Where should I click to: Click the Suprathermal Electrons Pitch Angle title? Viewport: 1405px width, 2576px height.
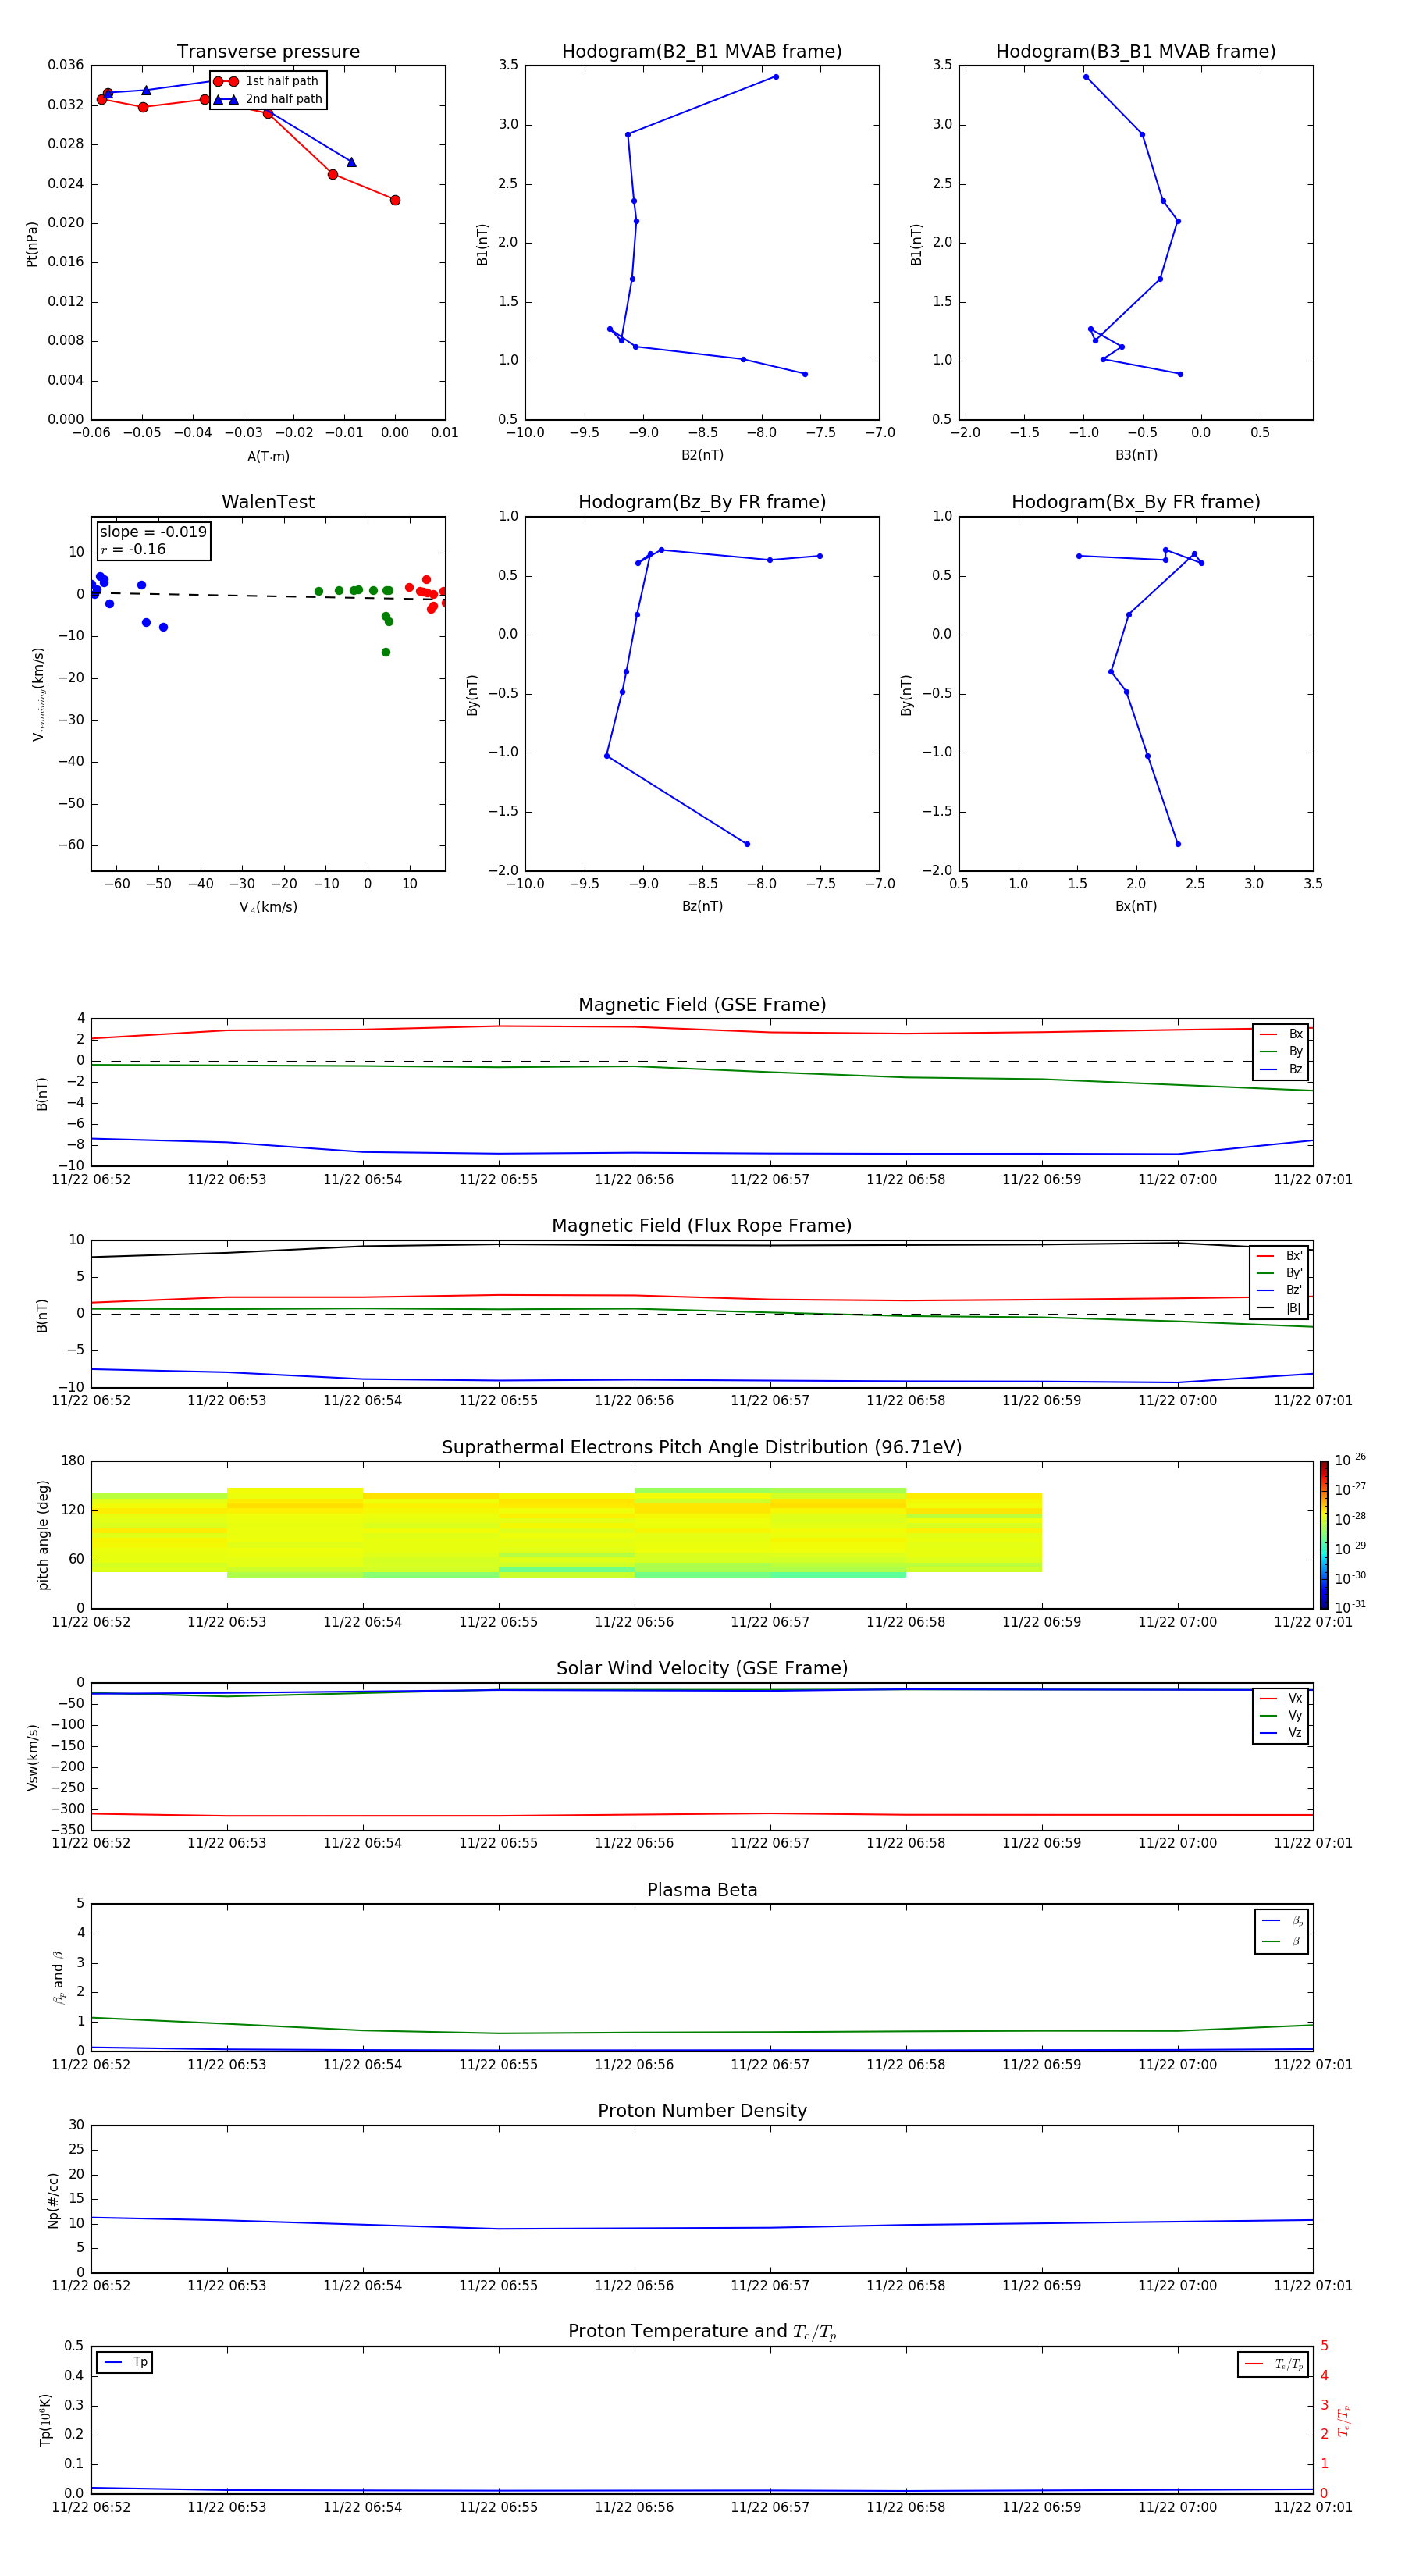pos(702,1447)
